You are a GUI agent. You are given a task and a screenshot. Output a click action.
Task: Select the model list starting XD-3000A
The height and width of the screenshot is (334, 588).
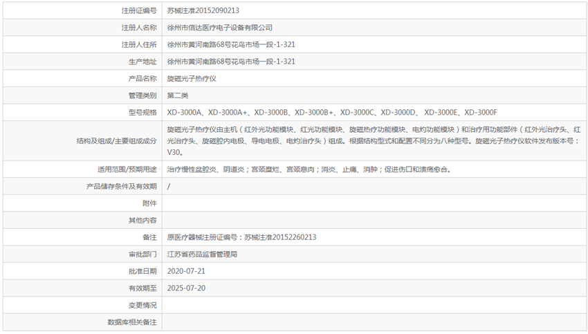click(332, 113)
